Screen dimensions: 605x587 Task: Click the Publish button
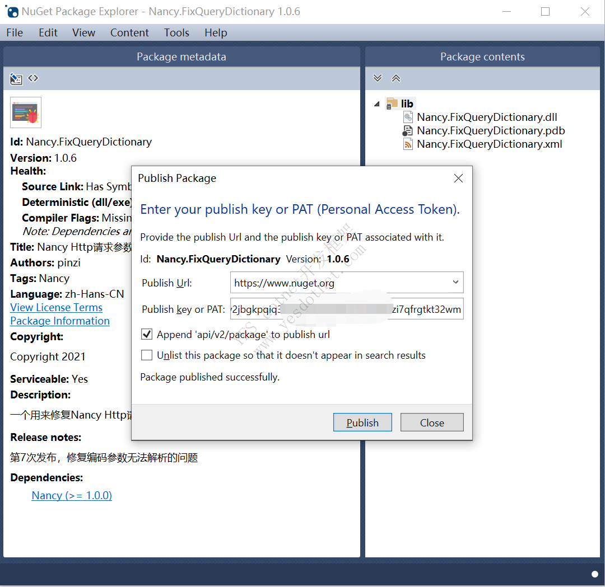coord(362,422)
